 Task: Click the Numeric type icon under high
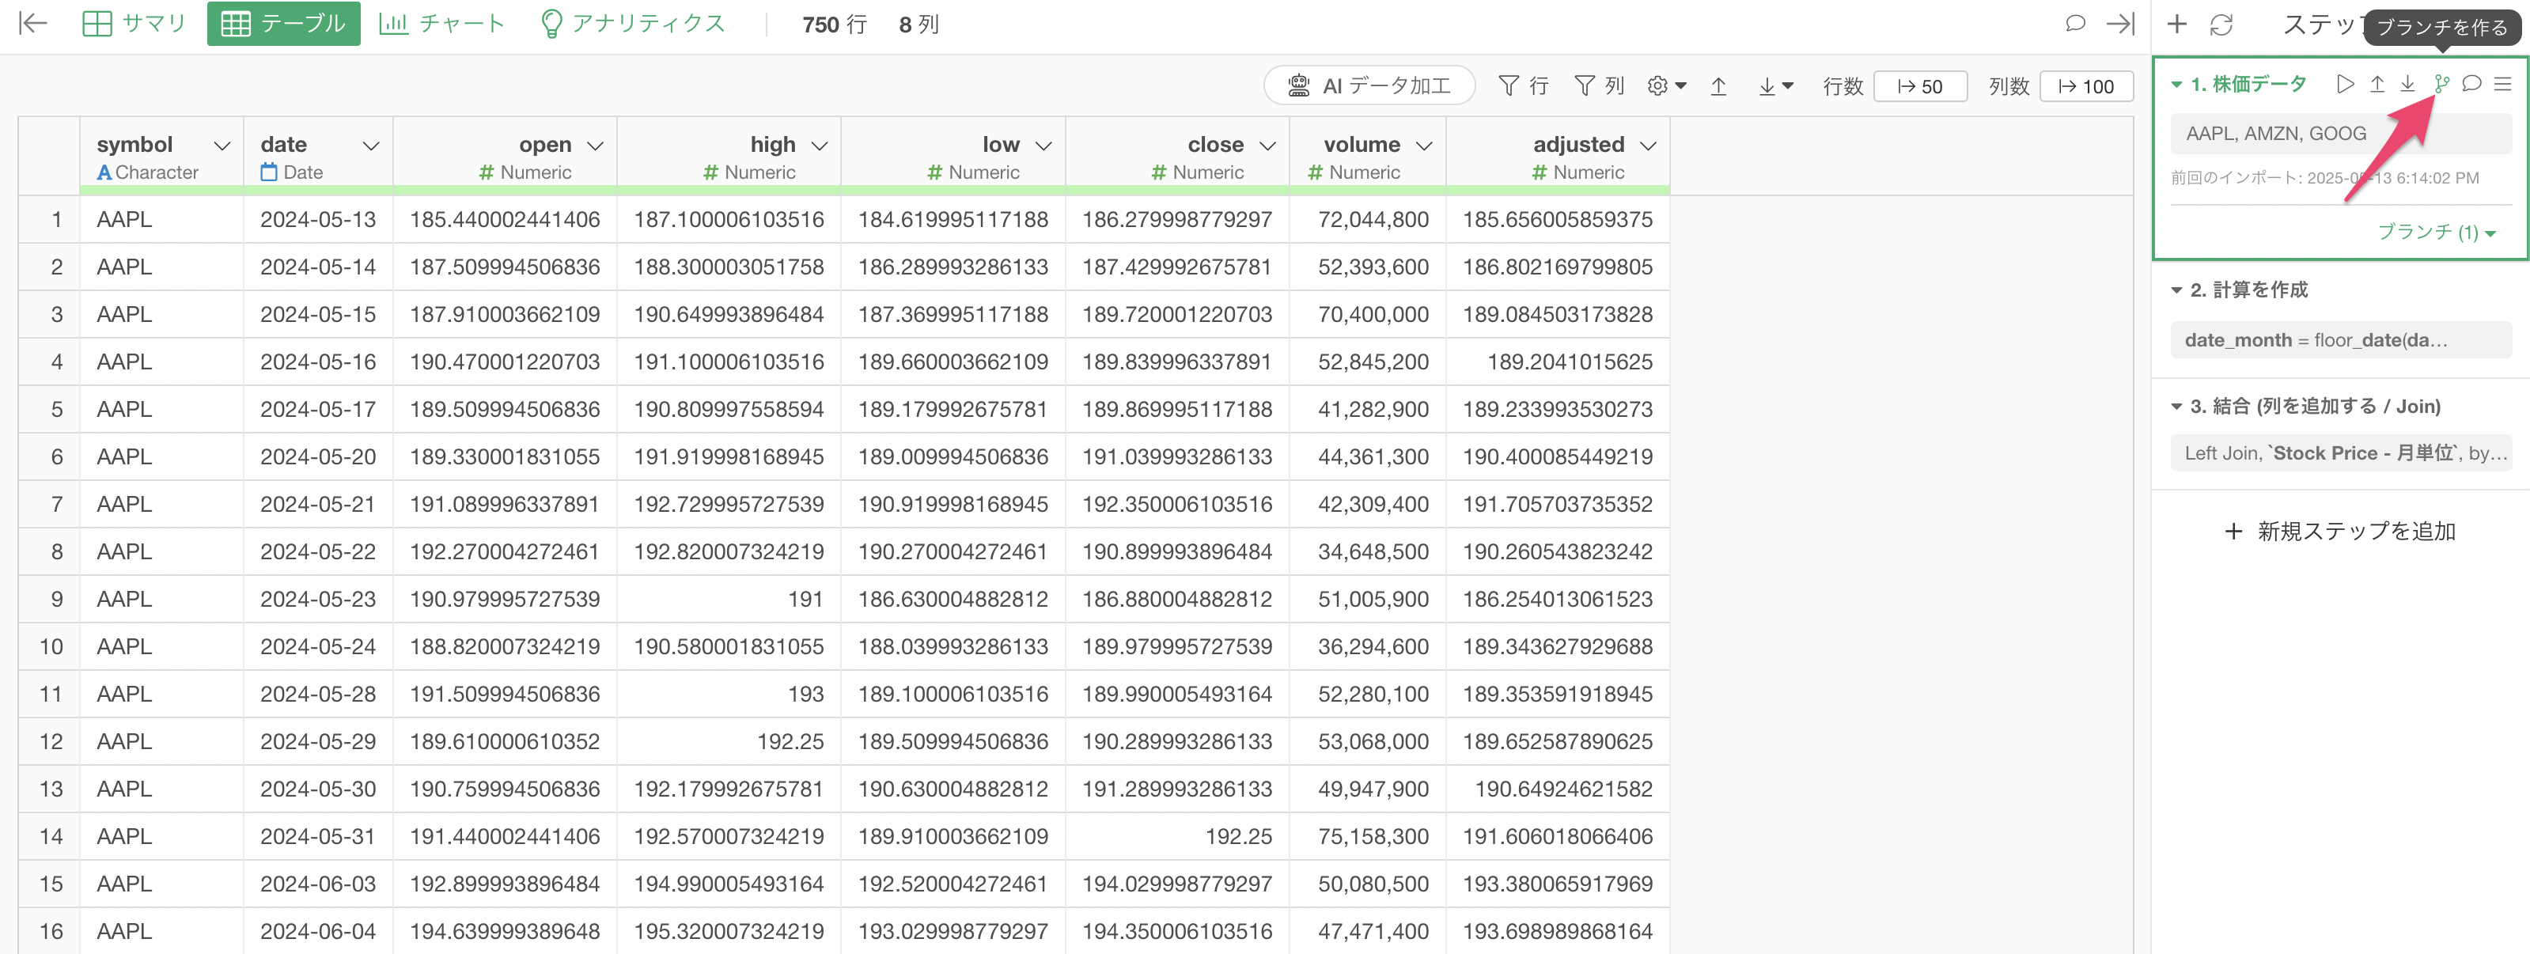pyautogui.click(x=710, y=173)
